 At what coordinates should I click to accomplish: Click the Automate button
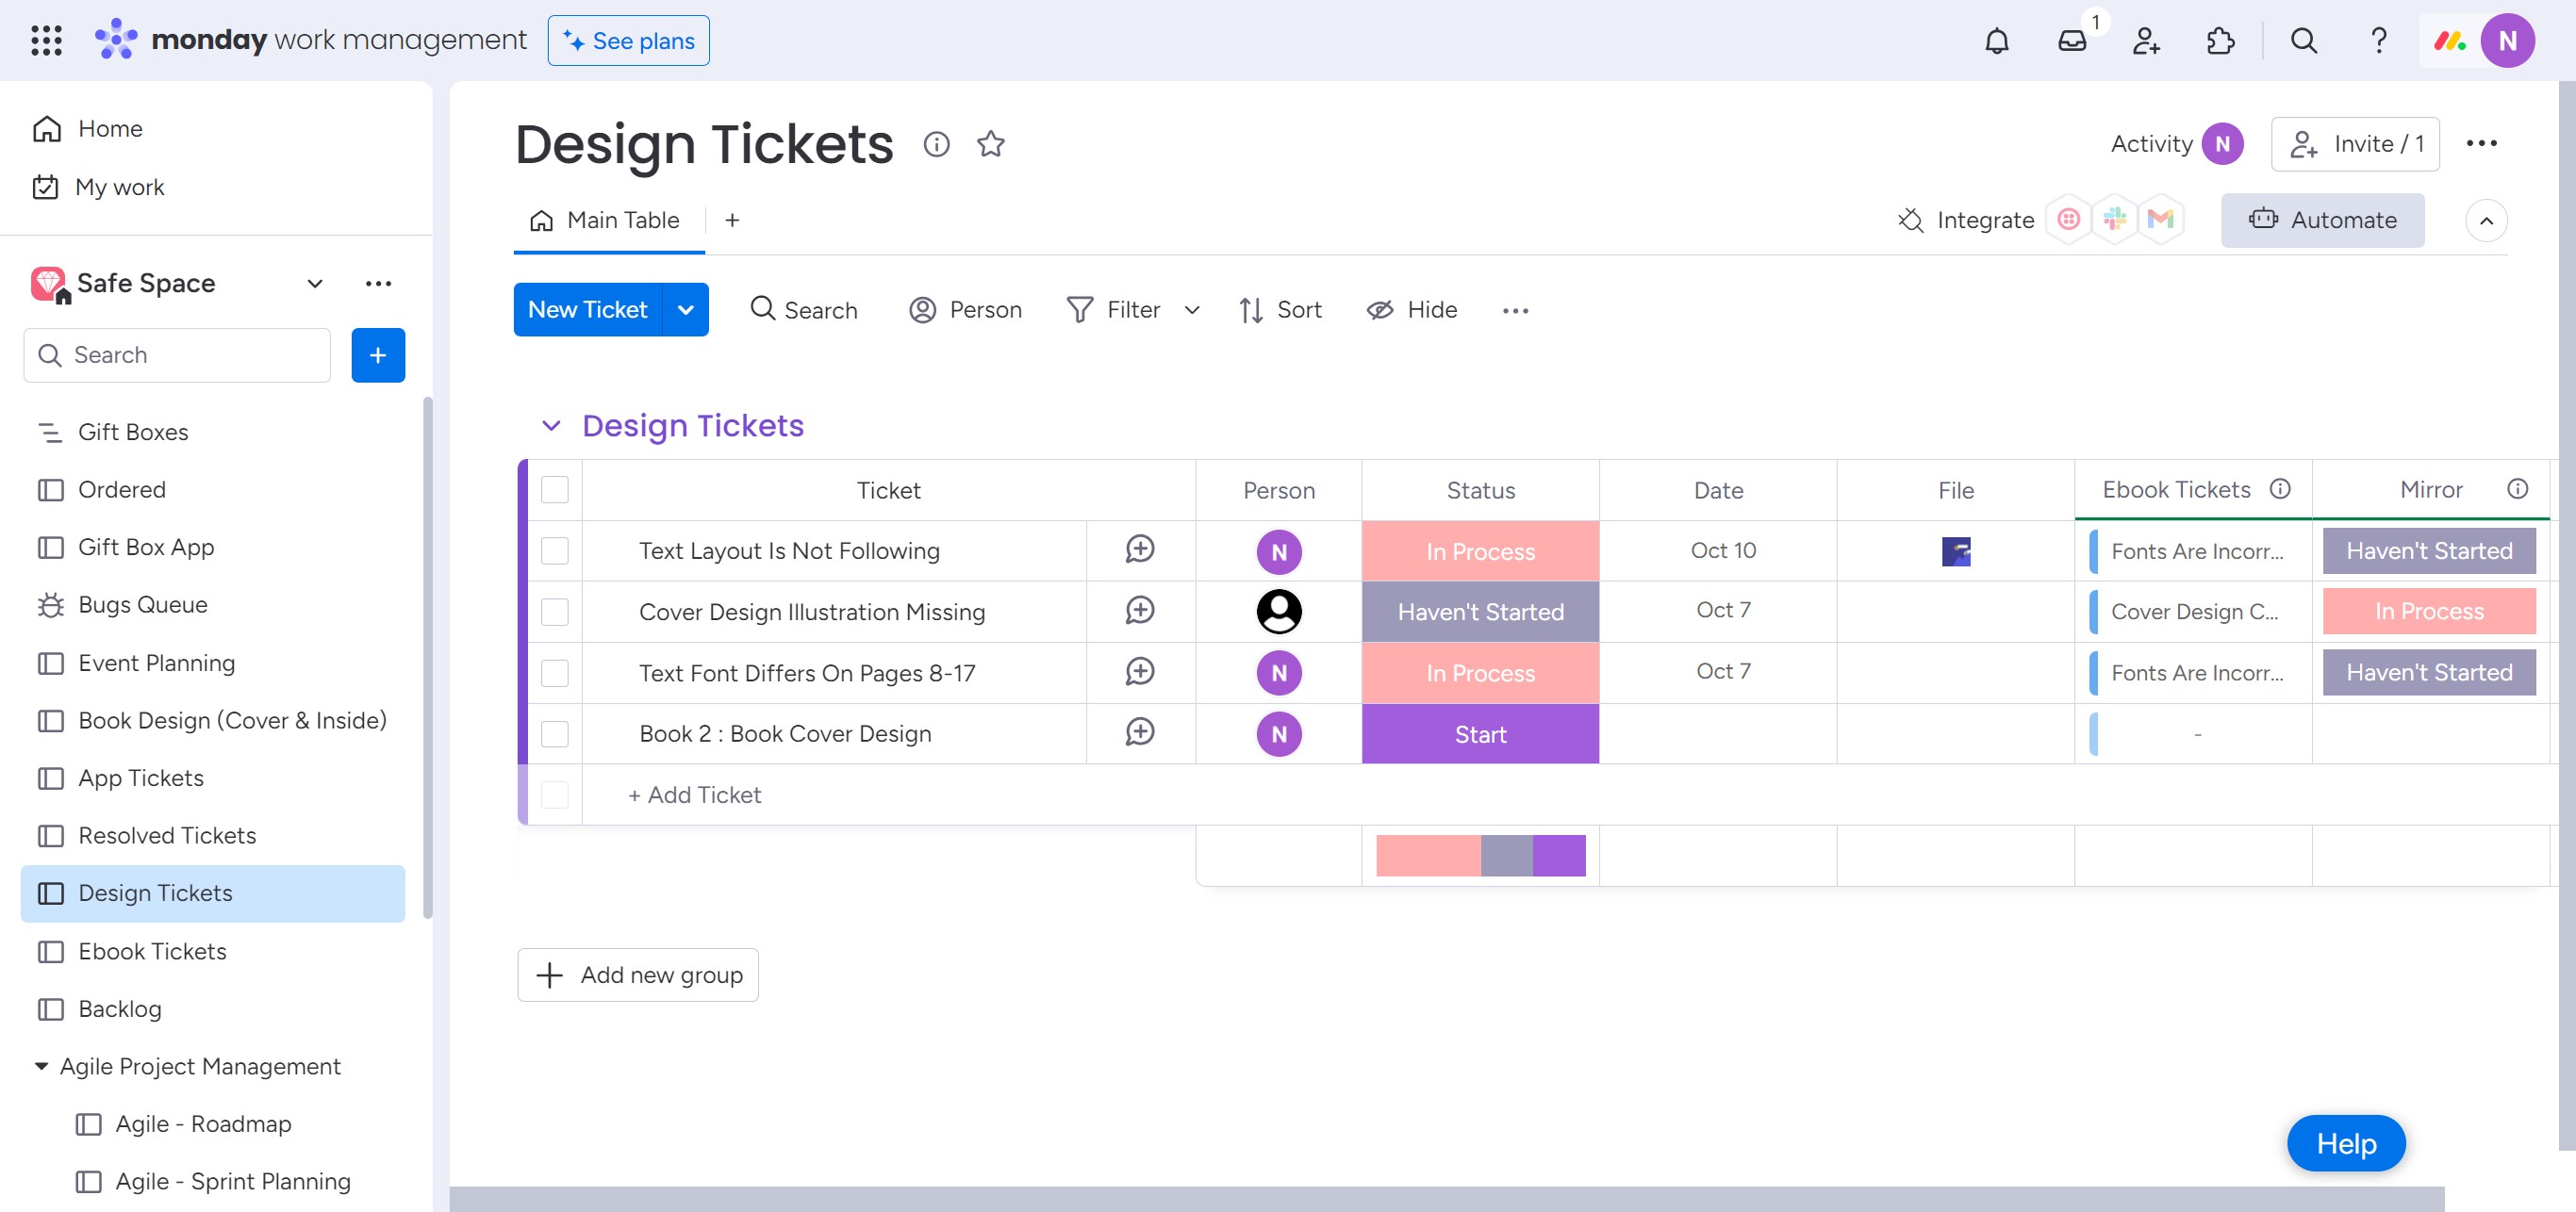pyautogui.click(x=2322, y=220)
